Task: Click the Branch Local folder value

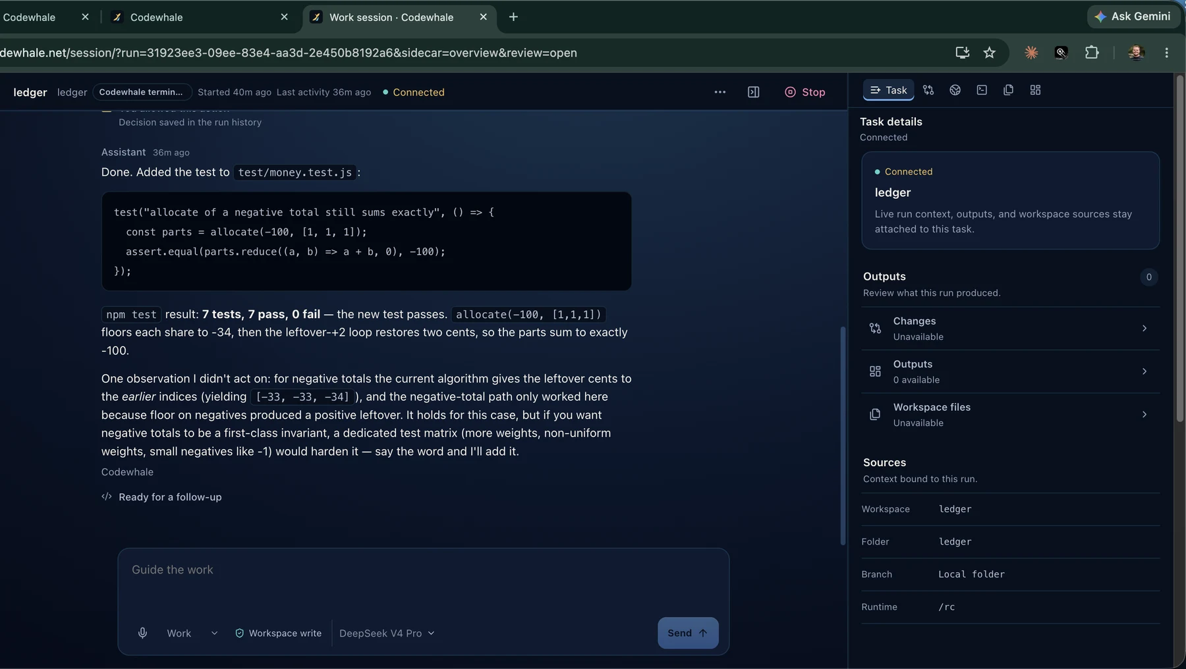Action: [x=971, y=574]
